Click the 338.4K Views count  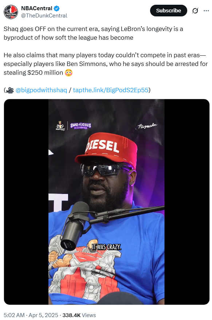(x=79, y=315)
